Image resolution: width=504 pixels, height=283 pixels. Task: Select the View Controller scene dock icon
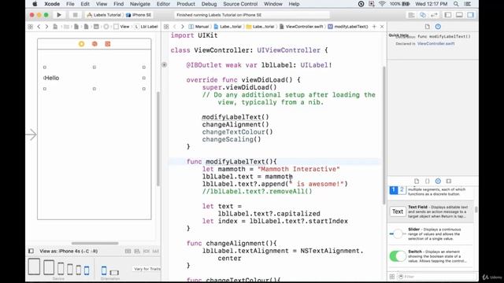tap(81, 44)
